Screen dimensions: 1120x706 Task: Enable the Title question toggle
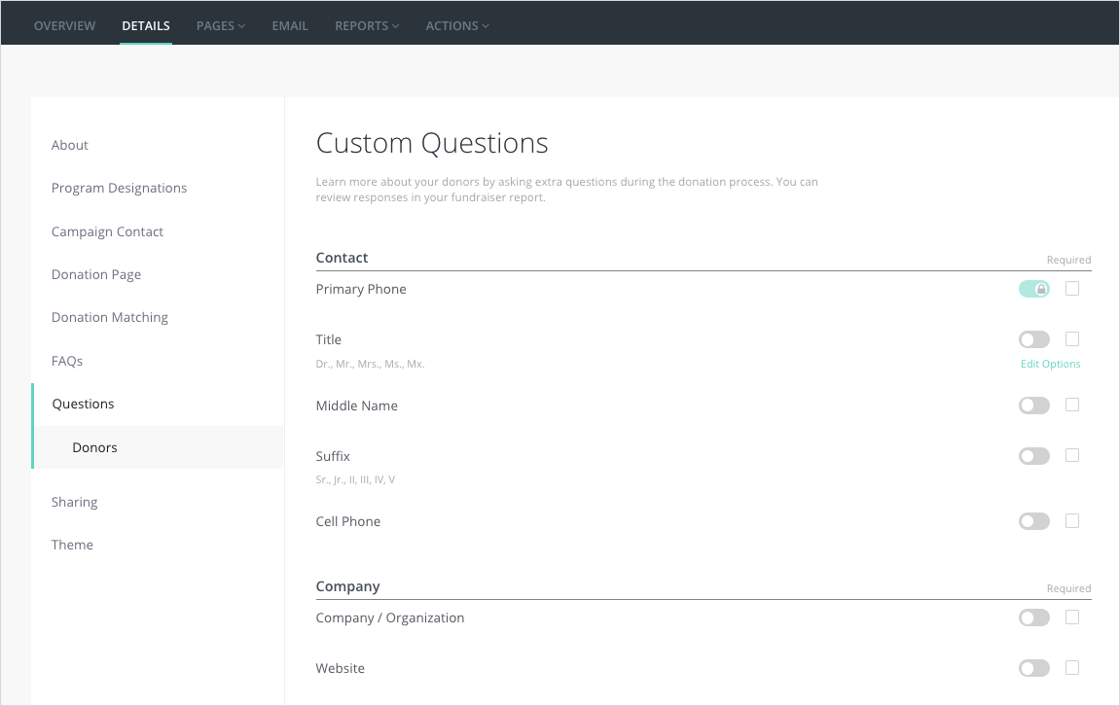[1033, 339]
